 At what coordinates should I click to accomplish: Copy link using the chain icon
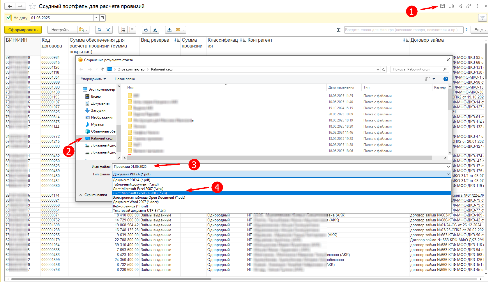click(x=469, y=6)
